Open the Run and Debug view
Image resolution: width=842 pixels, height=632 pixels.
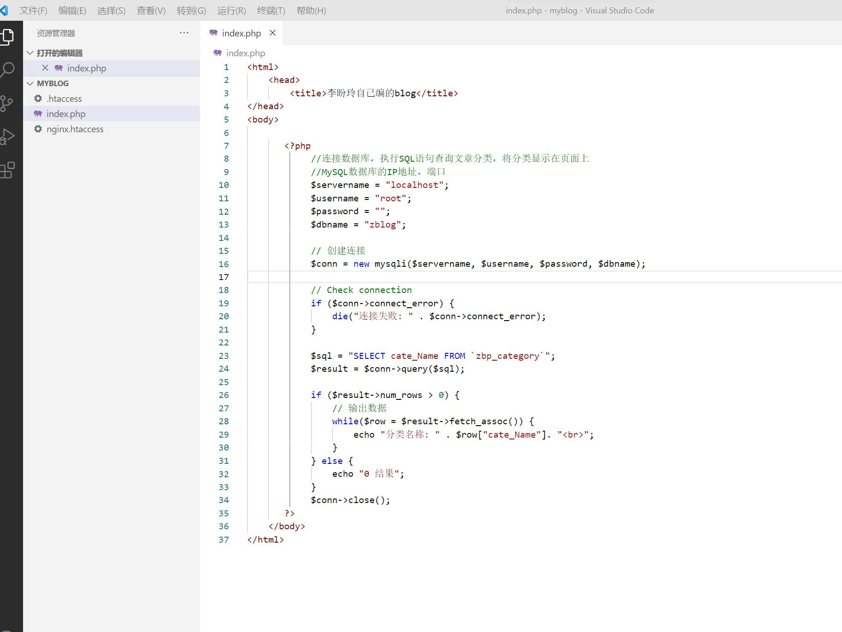[7, 137]
